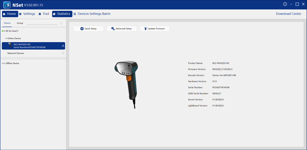
Task: Open the Download Center link
Action: click(x=289, y=14)
